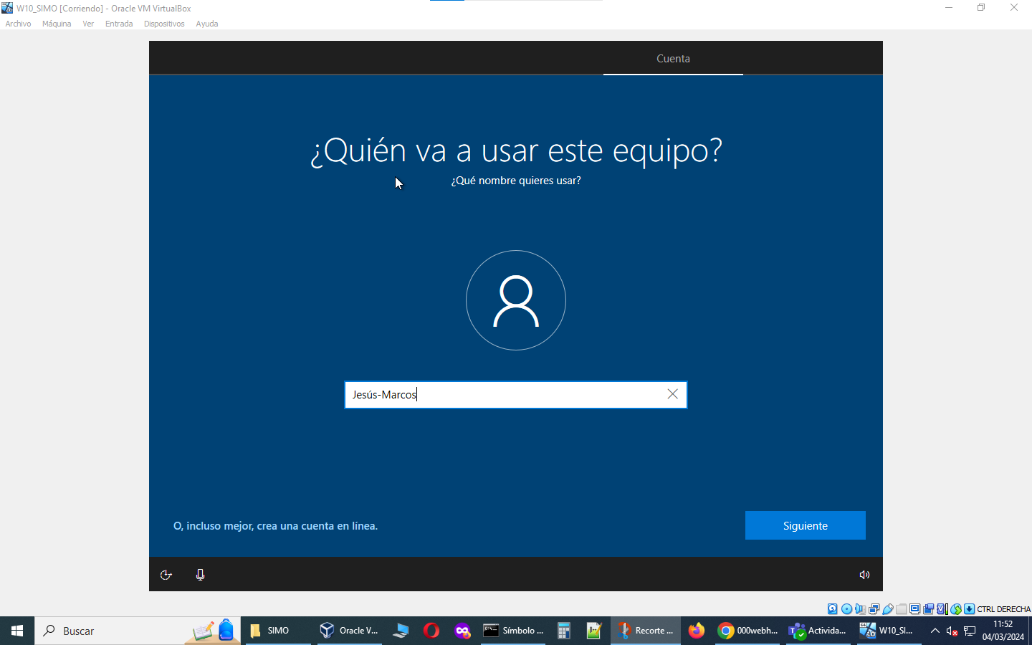Click the optical disc status icon

click(846, 609)
